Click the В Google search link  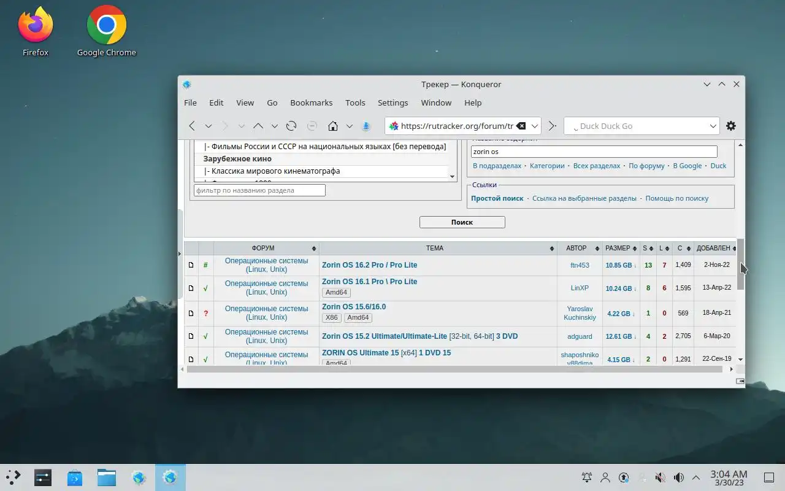[687, 166]
